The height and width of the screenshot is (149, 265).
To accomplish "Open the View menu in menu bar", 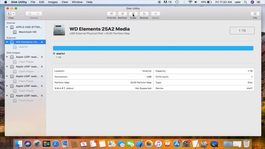I will pos(65,2).
